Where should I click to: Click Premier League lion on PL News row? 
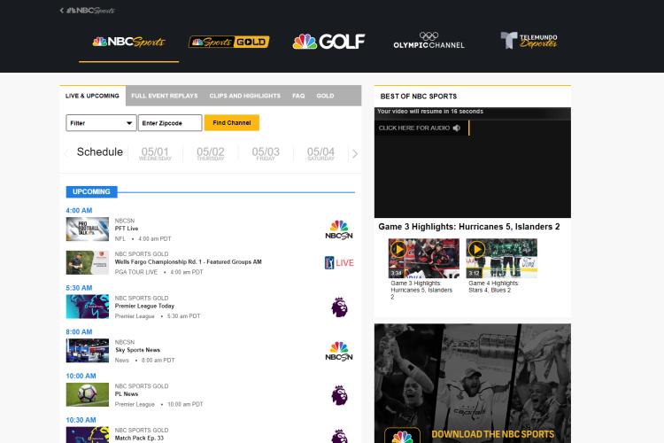click(339, 395)
